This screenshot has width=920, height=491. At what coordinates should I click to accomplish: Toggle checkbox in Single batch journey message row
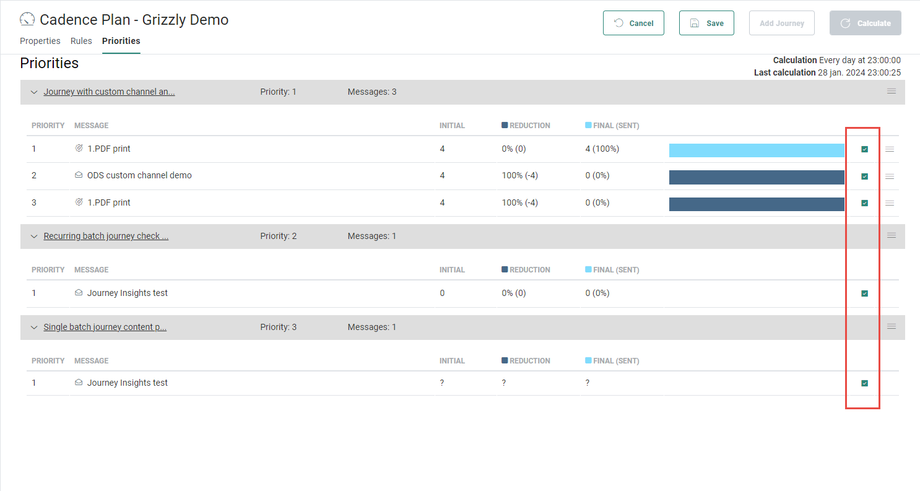(864, 383)
